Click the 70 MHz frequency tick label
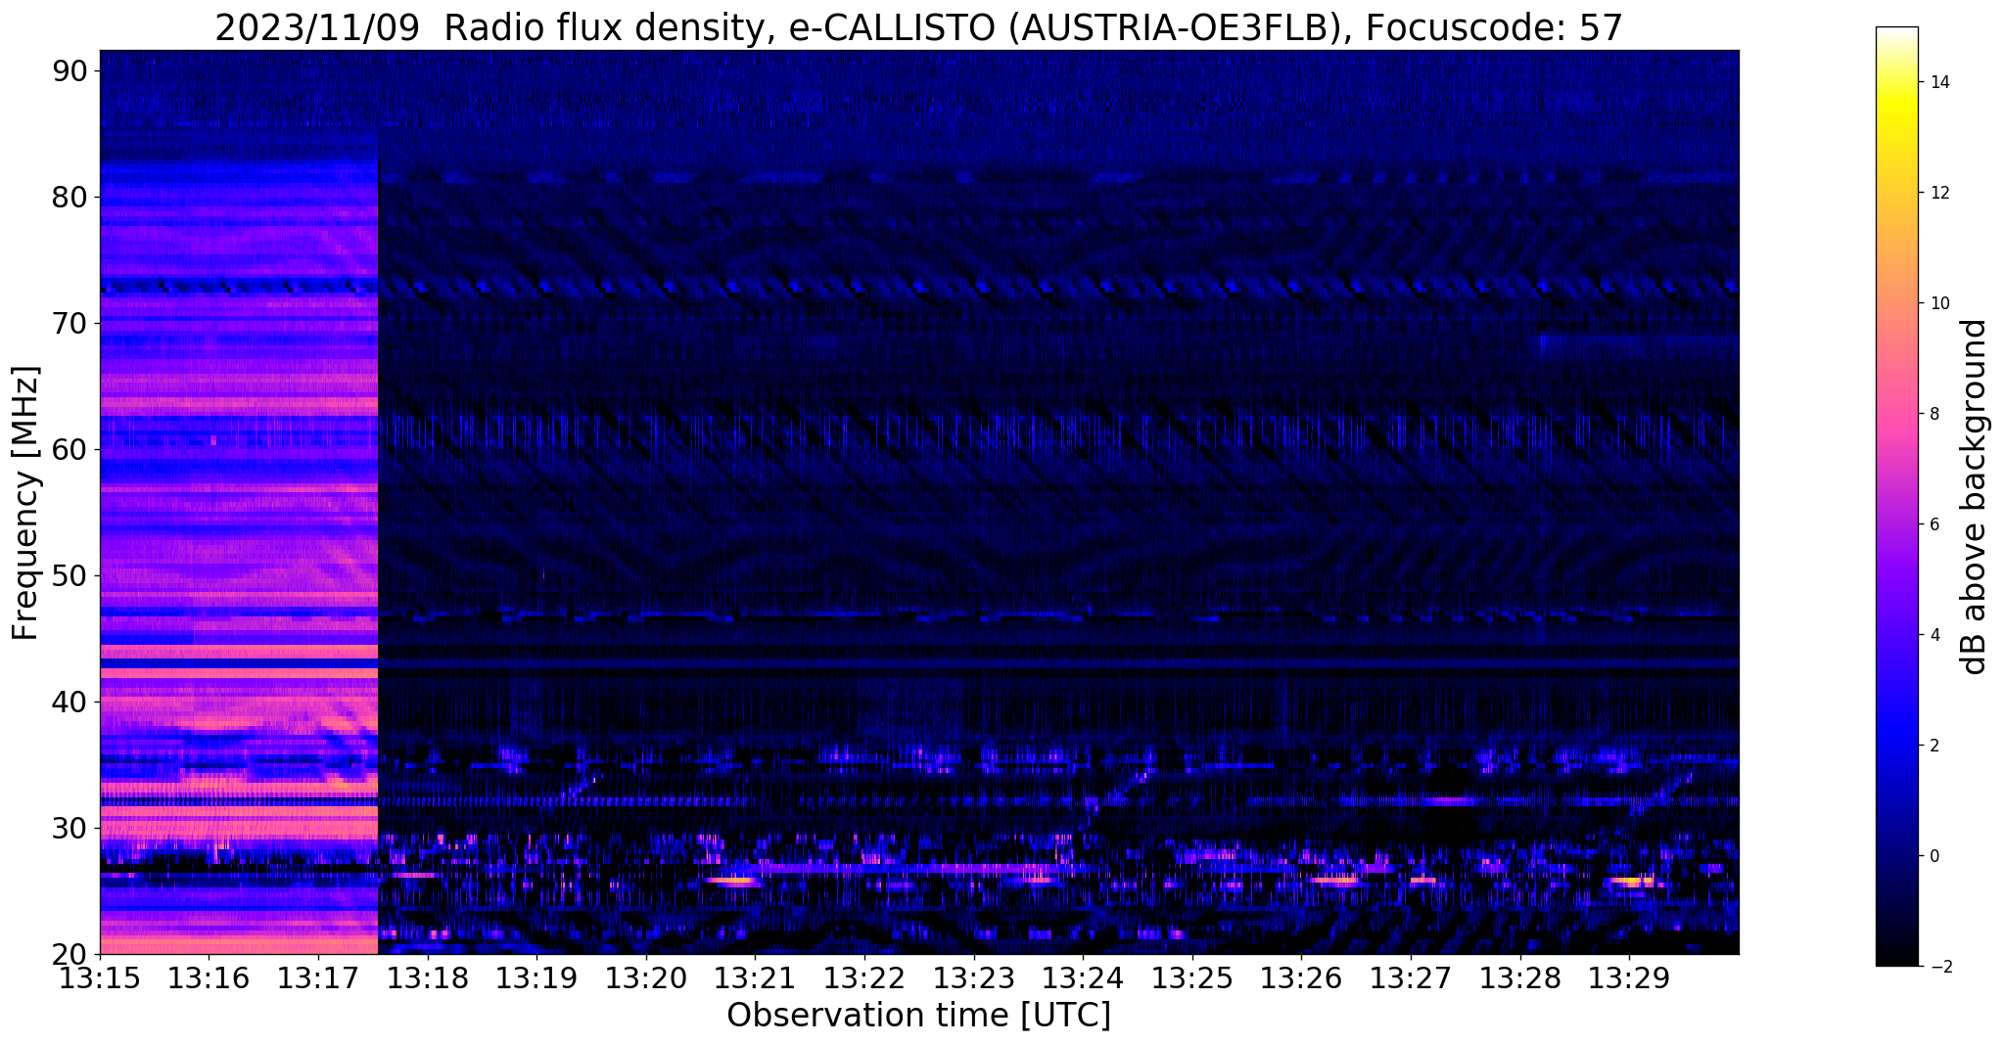Screen dimensions: 2004x1044 70,323
